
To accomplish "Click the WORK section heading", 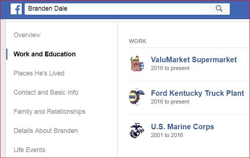I will tap(137, 41).
